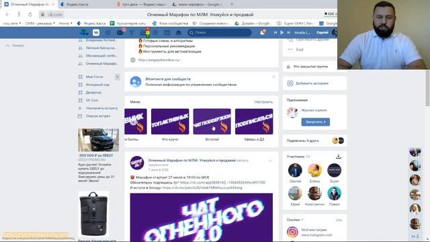Click member avatar Елена
The image size is (430, 242).
pos(314,170)
